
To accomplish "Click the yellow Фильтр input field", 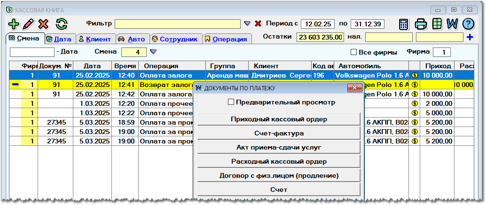I will point(178,24).
